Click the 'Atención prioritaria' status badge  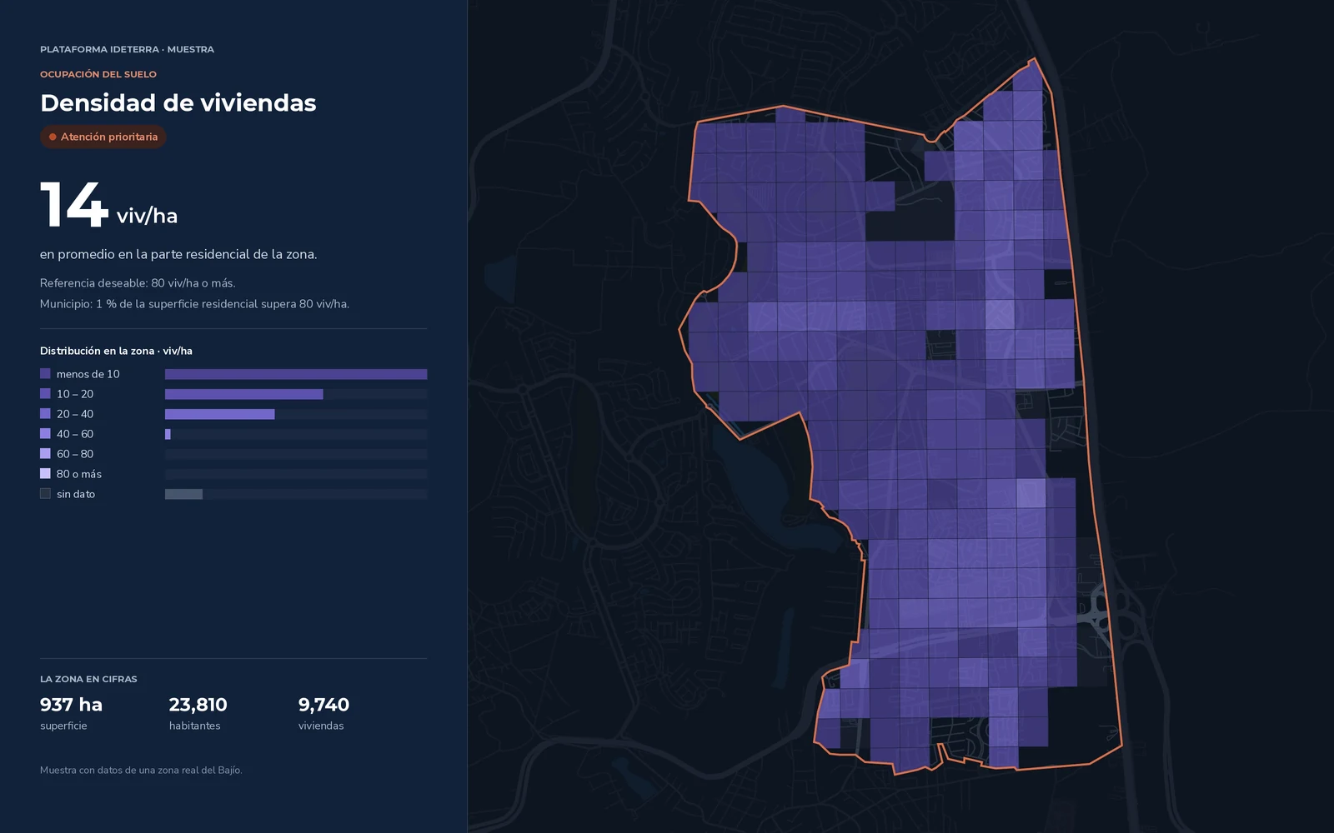[103, 137]
